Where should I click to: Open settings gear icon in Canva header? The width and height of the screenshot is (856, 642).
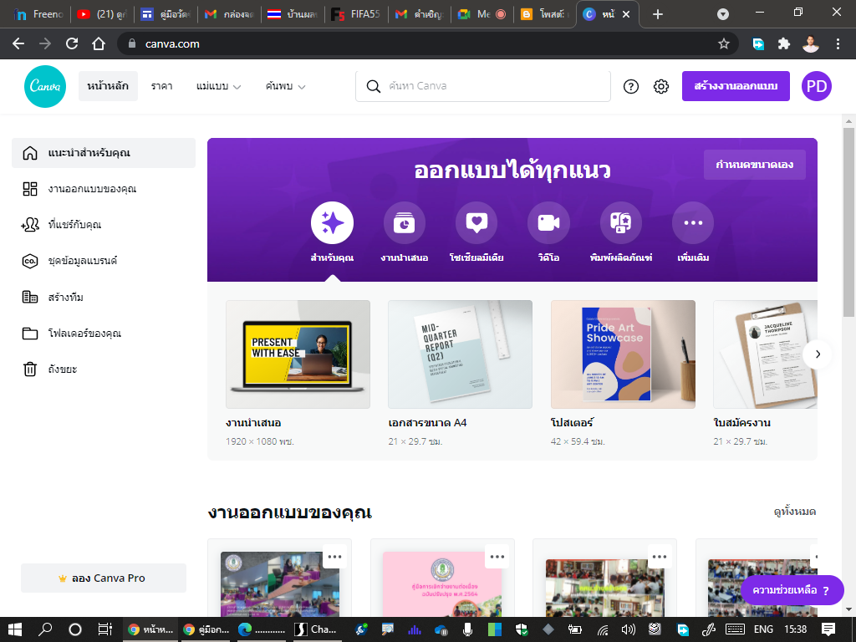coord(660,86)
